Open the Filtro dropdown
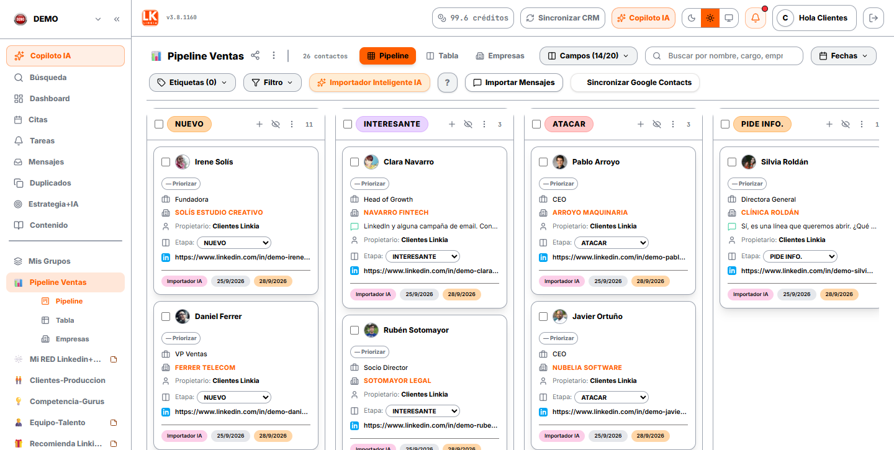Viewport: 894px width, 450px height. [x=273, y=83]
